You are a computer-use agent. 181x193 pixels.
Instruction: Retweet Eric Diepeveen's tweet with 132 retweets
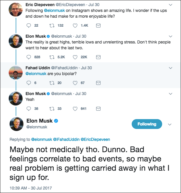coord(52,26)
